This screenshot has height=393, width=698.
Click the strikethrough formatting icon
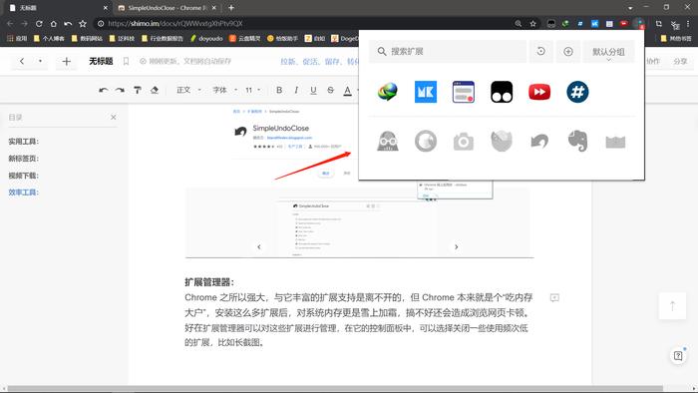tap(330, 90)
